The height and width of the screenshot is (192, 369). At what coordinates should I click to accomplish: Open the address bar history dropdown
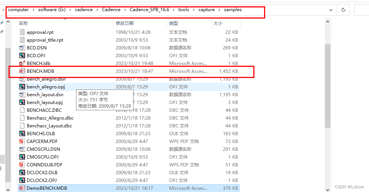pyautogui.click(x=331, y=10)
